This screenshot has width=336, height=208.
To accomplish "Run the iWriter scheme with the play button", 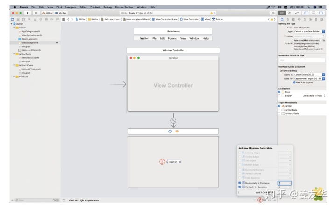I will coord(28,13).
